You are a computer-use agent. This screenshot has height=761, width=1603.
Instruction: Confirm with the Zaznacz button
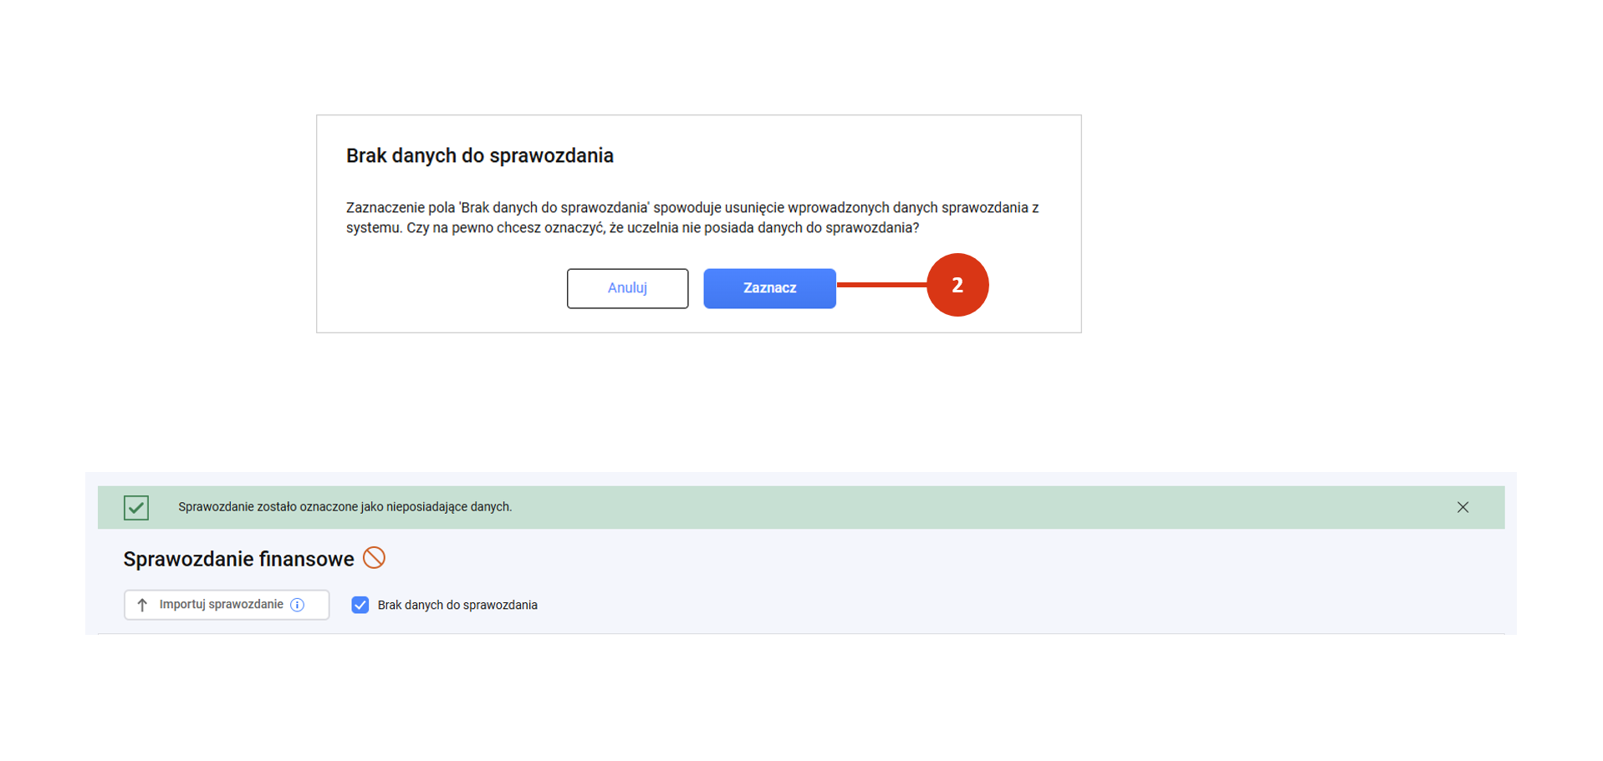[769, 288]
